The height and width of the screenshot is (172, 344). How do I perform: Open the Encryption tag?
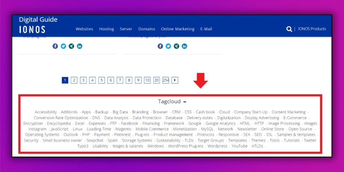33,123
